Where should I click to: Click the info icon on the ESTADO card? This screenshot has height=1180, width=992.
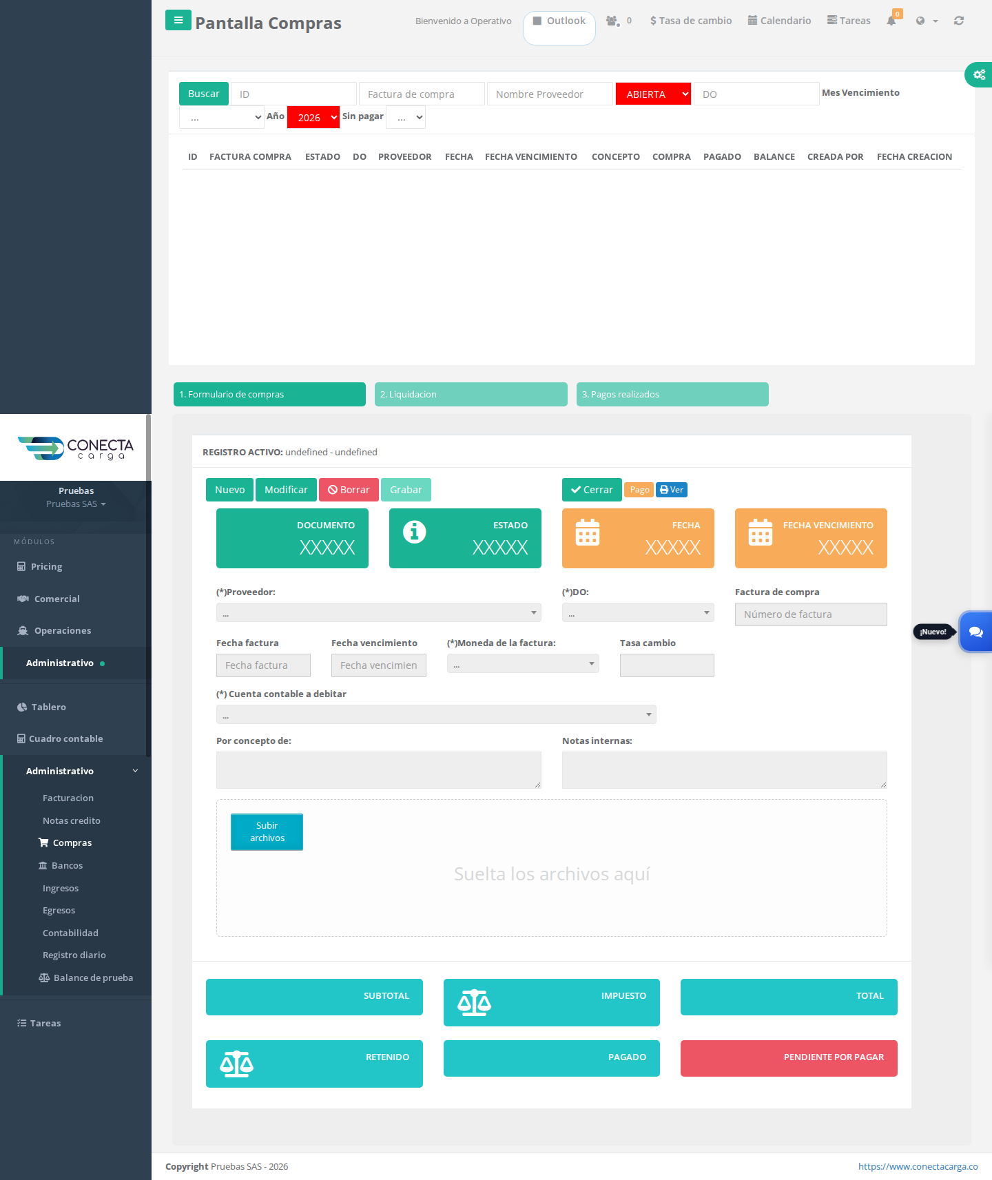click(x=415, y=532)
